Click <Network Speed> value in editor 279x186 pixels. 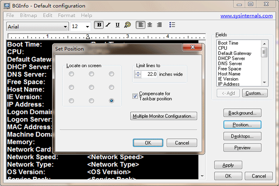point(115,157)
